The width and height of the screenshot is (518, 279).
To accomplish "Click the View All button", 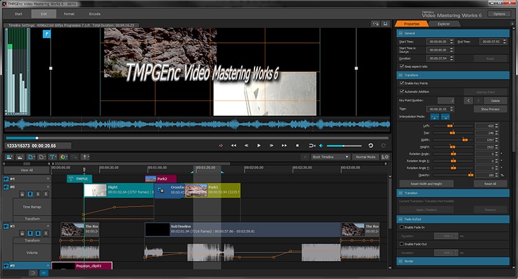I will (x=27, y=170).
